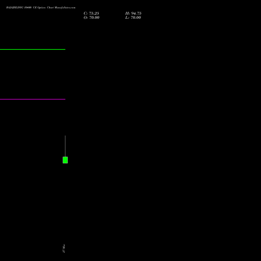
Task: Click the chart title at top left
Action: (x=41, y=7)
